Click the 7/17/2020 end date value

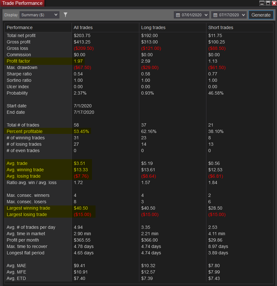click(x=84, y=112)
